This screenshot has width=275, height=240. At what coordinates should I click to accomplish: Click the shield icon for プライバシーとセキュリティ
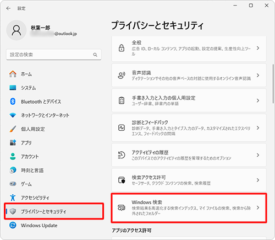pyautogui.click(x=13, y=211)
